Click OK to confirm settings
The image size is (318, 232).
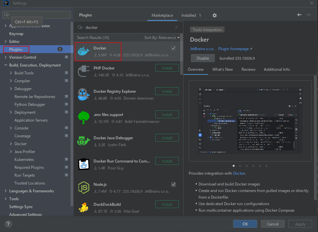point(245,224)
